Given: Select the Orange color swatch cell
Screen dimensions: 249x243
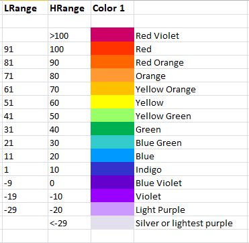Looking at the screenshot, I should [x=112, y=75].
